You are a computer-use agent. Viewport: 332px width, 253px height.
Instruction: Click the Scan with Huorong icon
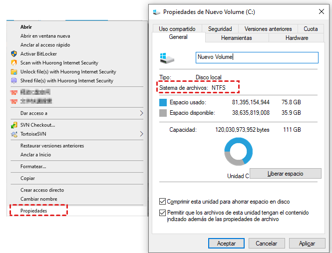pyautogui.click(x=14, y=63)
